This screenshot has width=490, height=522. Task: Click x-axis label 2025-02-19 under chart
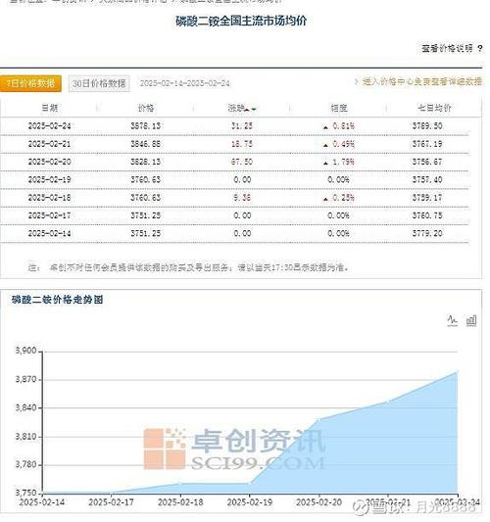[x=250, y=502]
